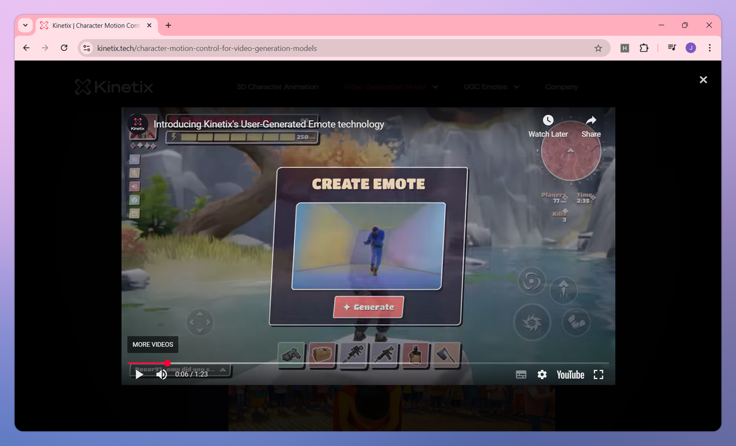The width and height of the screenshot is (736, 446).
Task: Click the Kinetix logo in header
Action: coord(114,87)
